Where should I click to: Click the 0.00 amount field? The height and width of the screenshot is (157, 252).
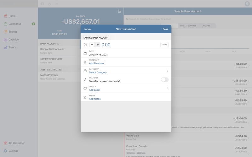(x=106, y=45)
